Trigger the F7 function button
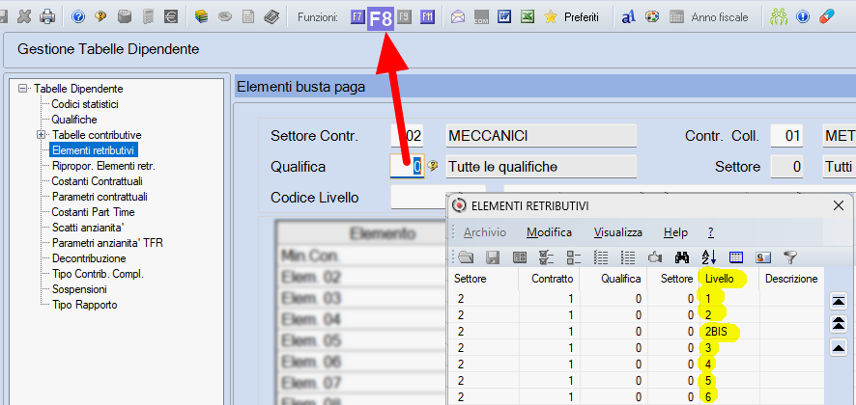Viewport: 856px width, 405px height. tap(357, 17)
